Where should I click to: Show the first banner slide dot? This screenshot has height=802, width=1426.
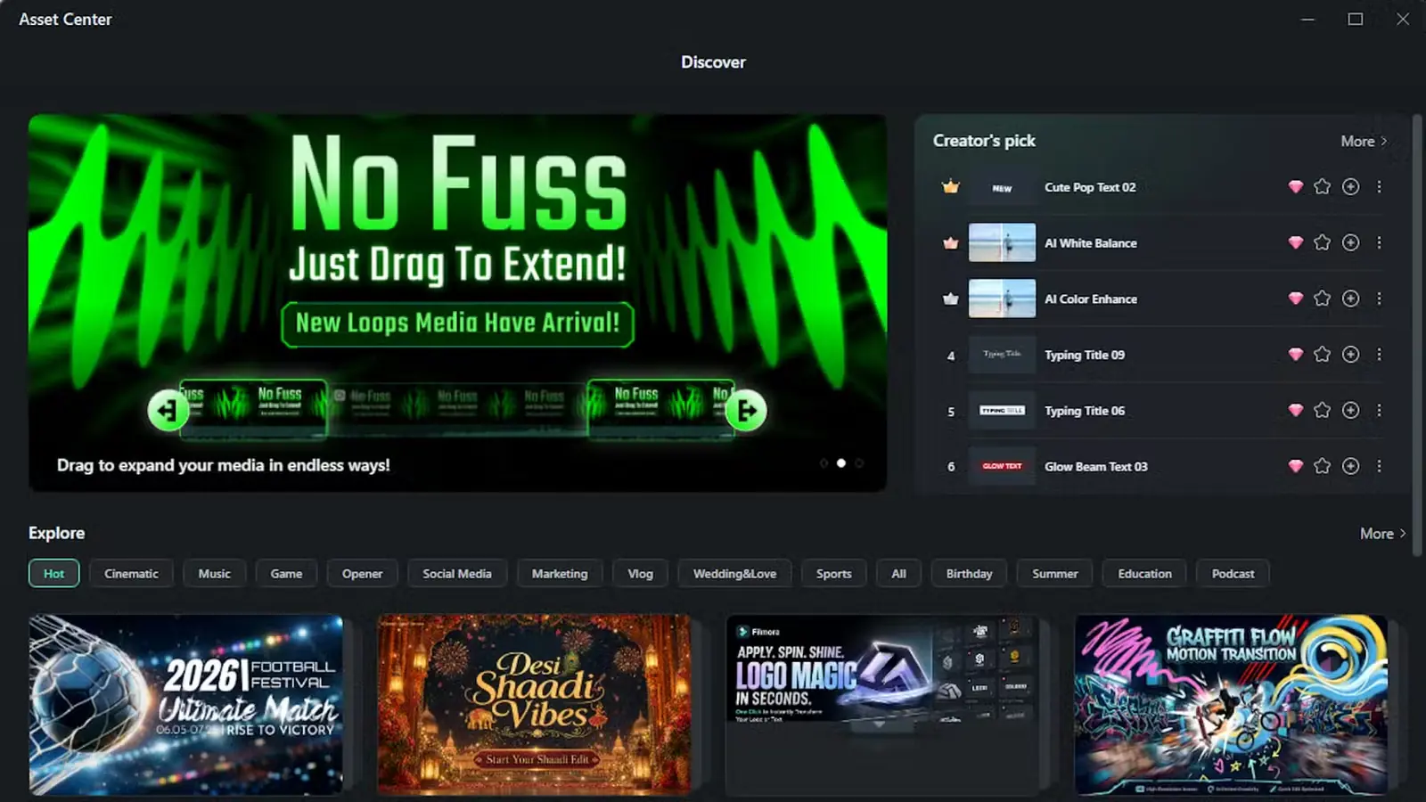coord(824,463)
